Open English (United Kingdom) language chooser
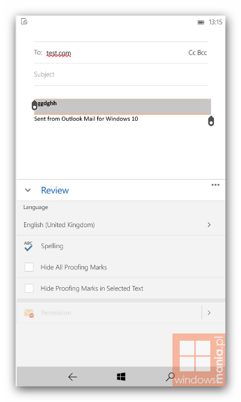Image resolution: width=241 pixels, height=402 pixels. click(121, 225)
